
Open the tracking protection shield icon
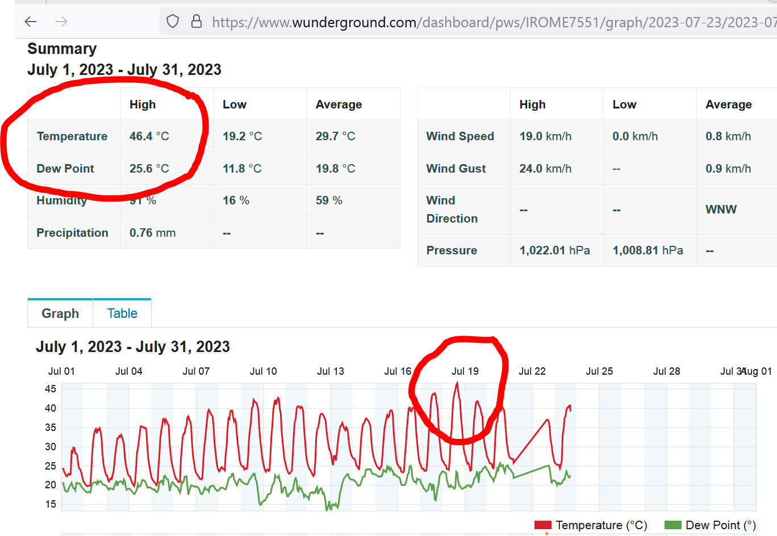pyautogui.click(x=173, y=22)
